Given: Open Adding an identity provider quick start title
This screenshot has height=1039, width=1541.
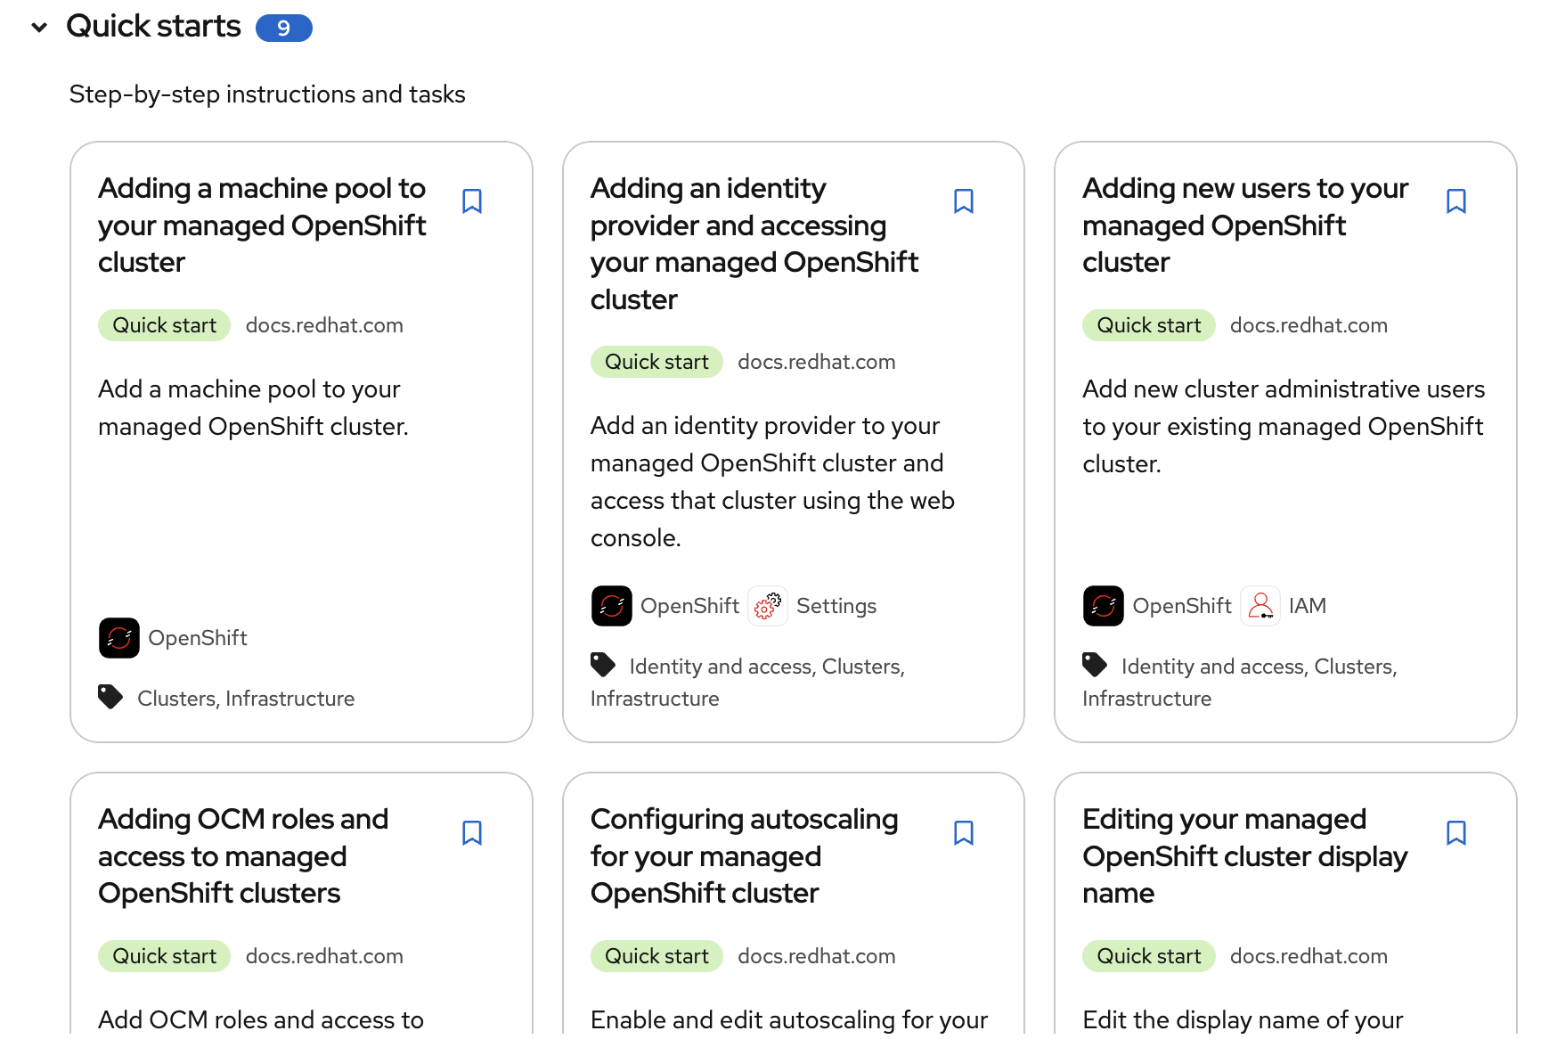Looking at the screenshot, I should 754,243.
